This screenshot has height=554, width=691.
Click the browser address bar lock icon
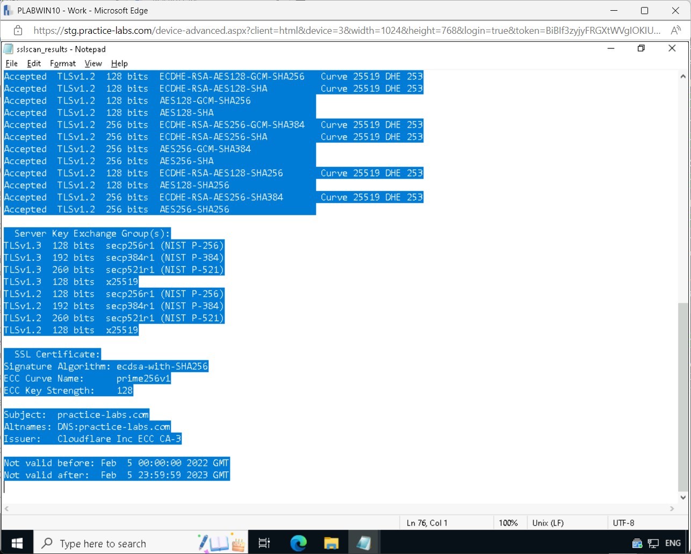pos(18,30)
